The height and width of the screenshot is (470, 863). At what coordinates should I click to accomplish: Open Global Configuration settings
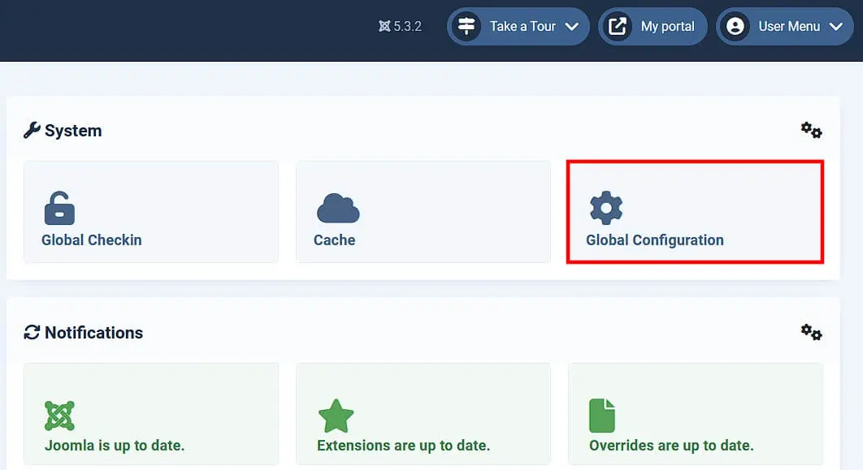[x=695, y=211]
